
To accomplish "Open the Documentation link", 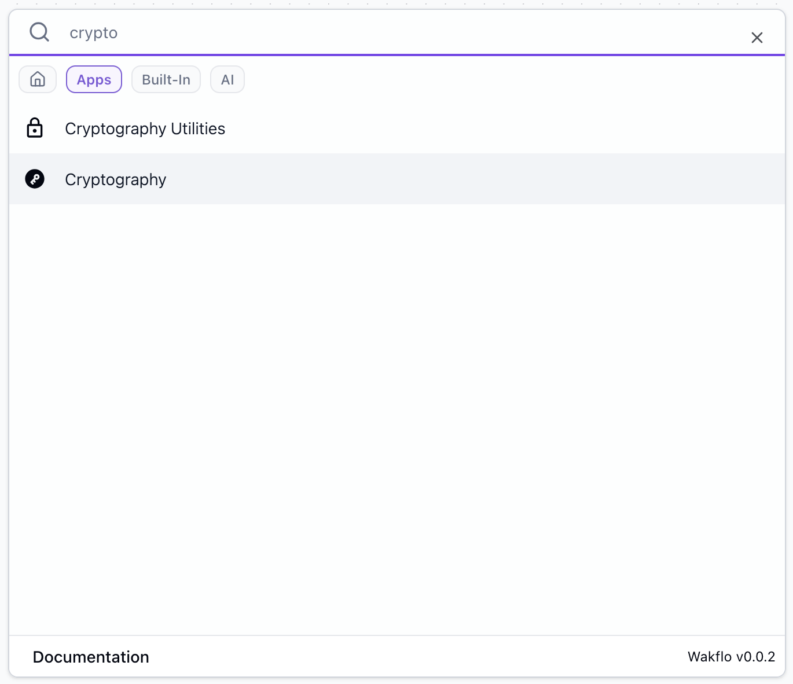I will (90, 657).
